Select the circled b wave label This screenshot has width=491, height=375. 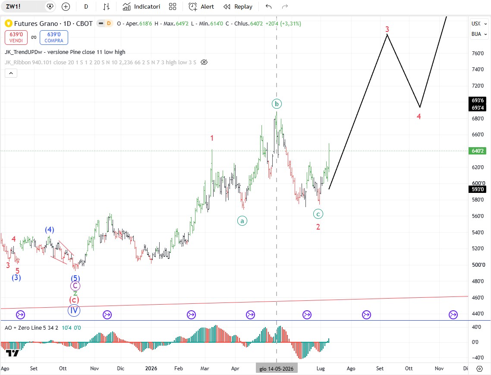(277, 104)
